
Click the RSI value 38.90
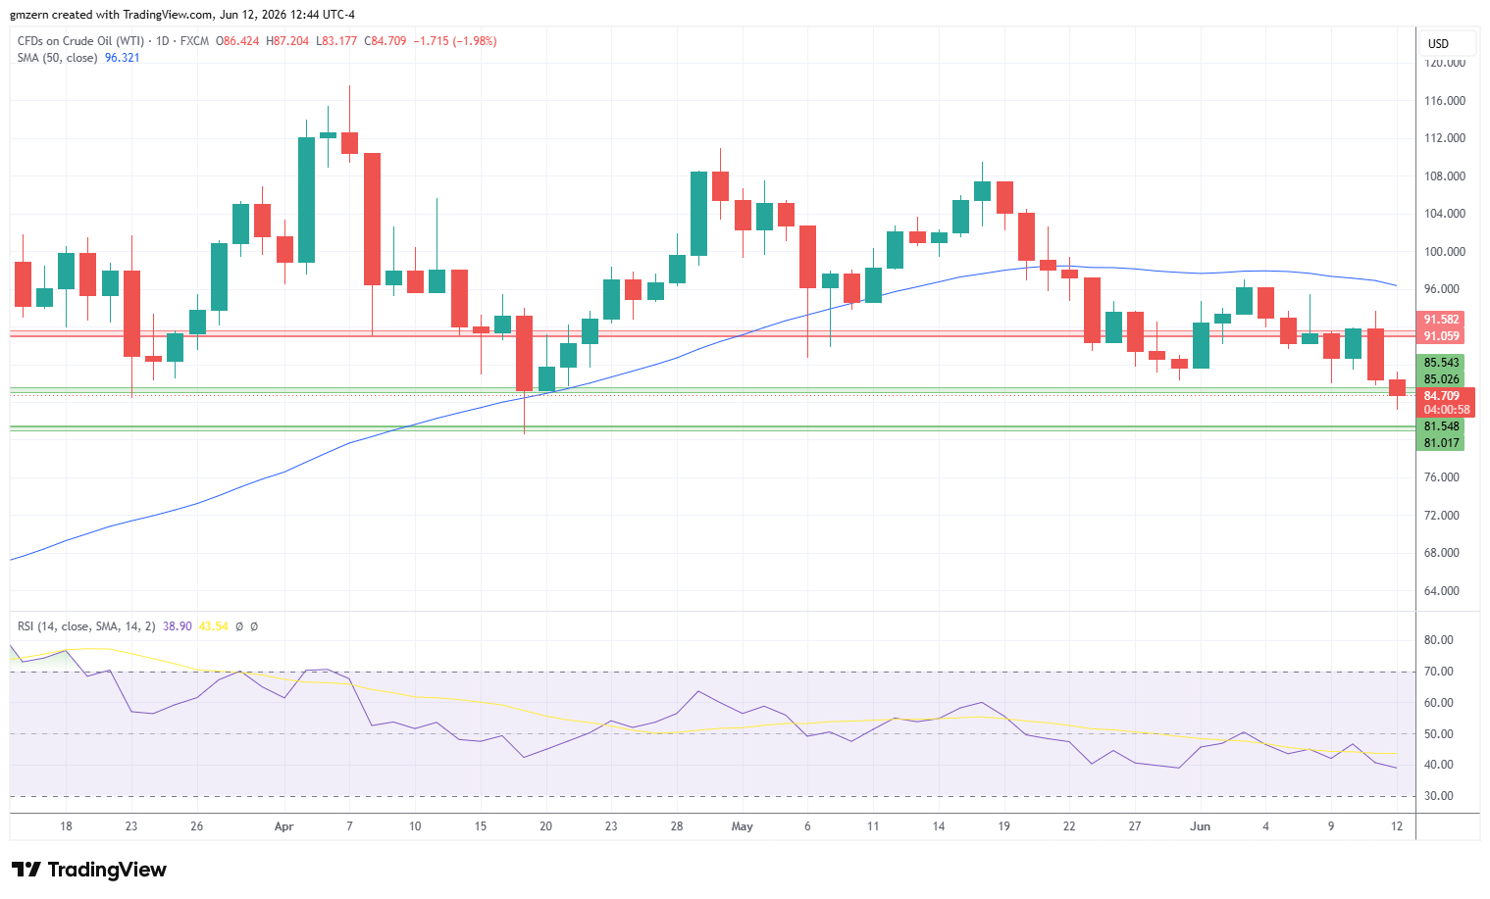tap(178, 626)
